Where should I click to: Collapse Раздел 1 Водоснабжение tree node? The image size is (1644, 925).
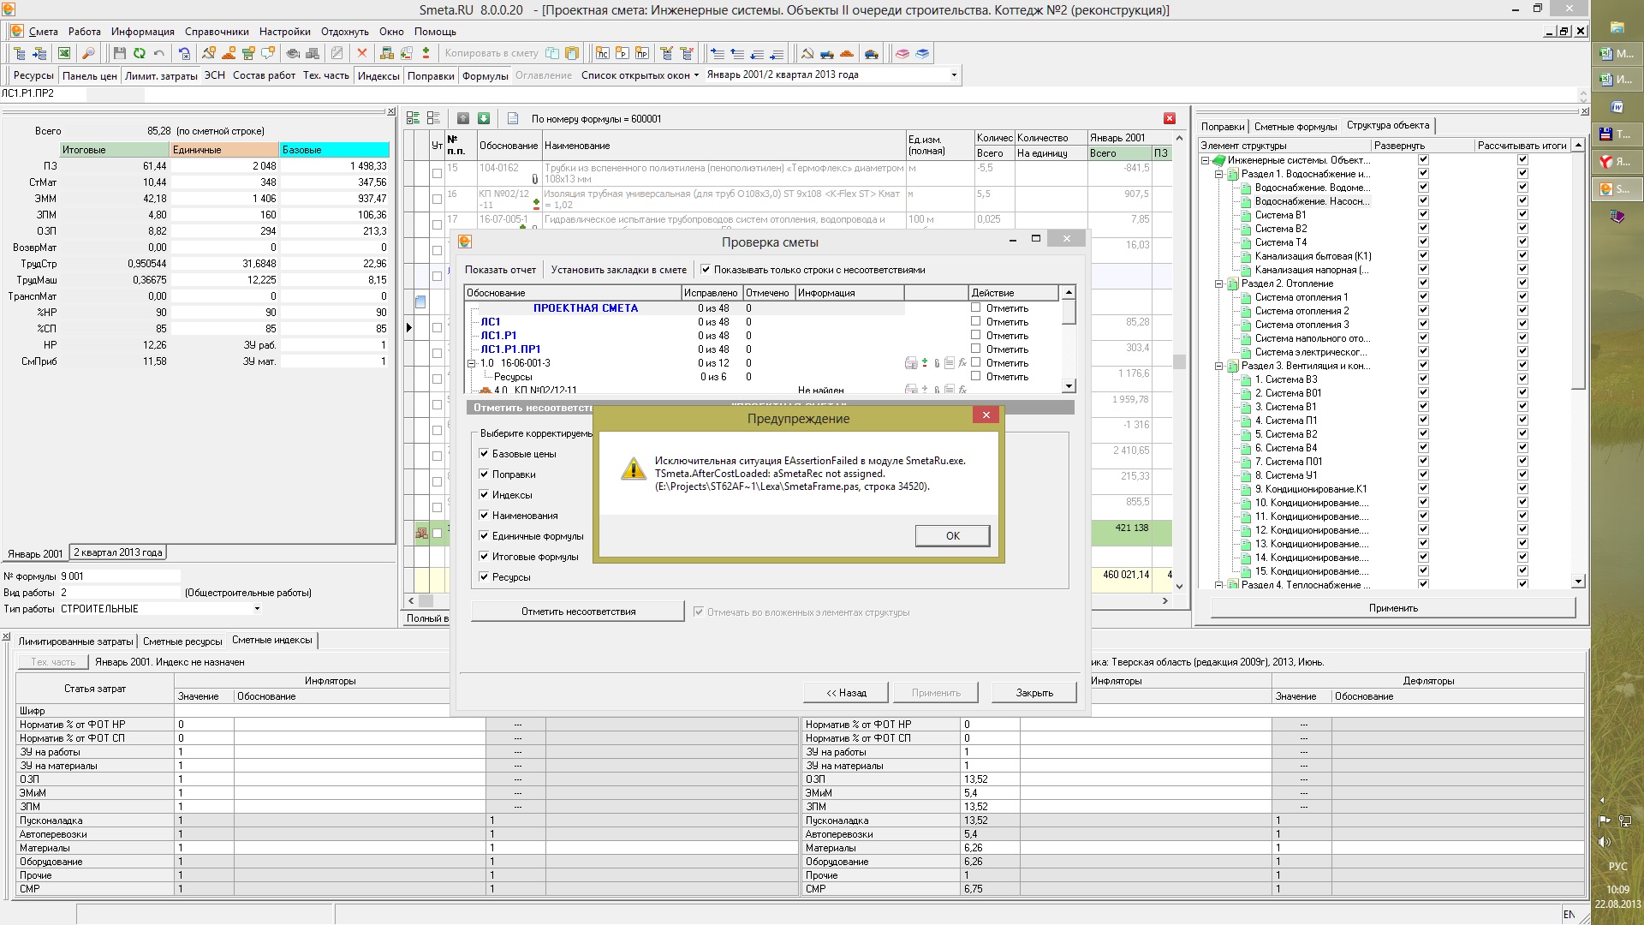(x=1219, y=174)
